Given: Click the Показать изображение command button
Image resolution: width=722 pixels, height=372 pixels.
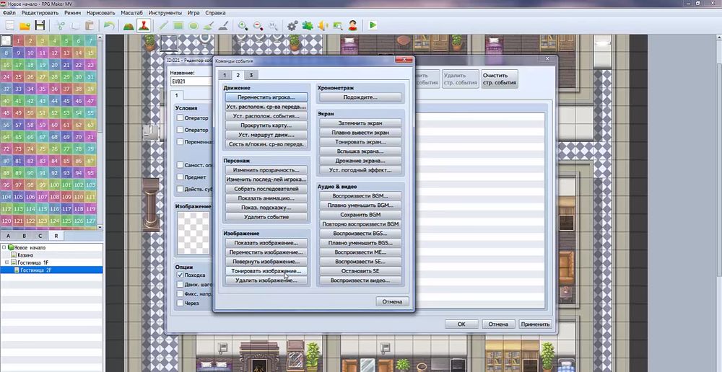Looking at the screenshot, I should click(266, 243).
